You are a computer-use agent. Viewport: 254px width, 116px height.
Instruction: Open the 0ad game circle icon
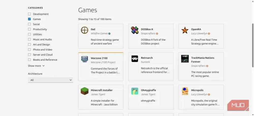click(x=85, y=30)
